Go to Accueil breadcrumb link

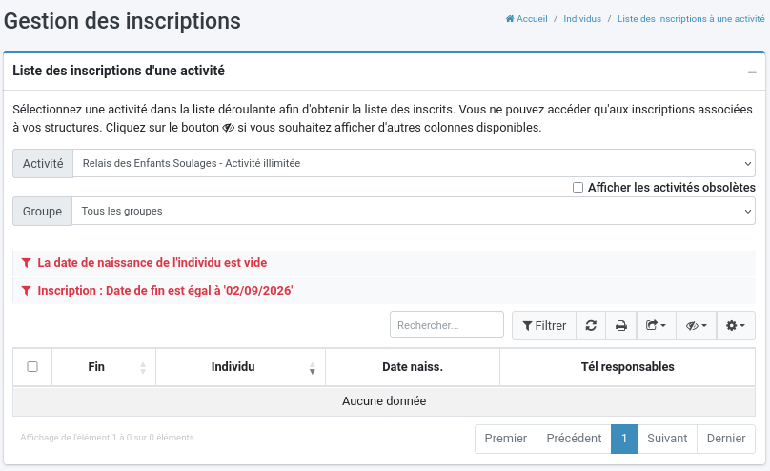click(526, 19)
